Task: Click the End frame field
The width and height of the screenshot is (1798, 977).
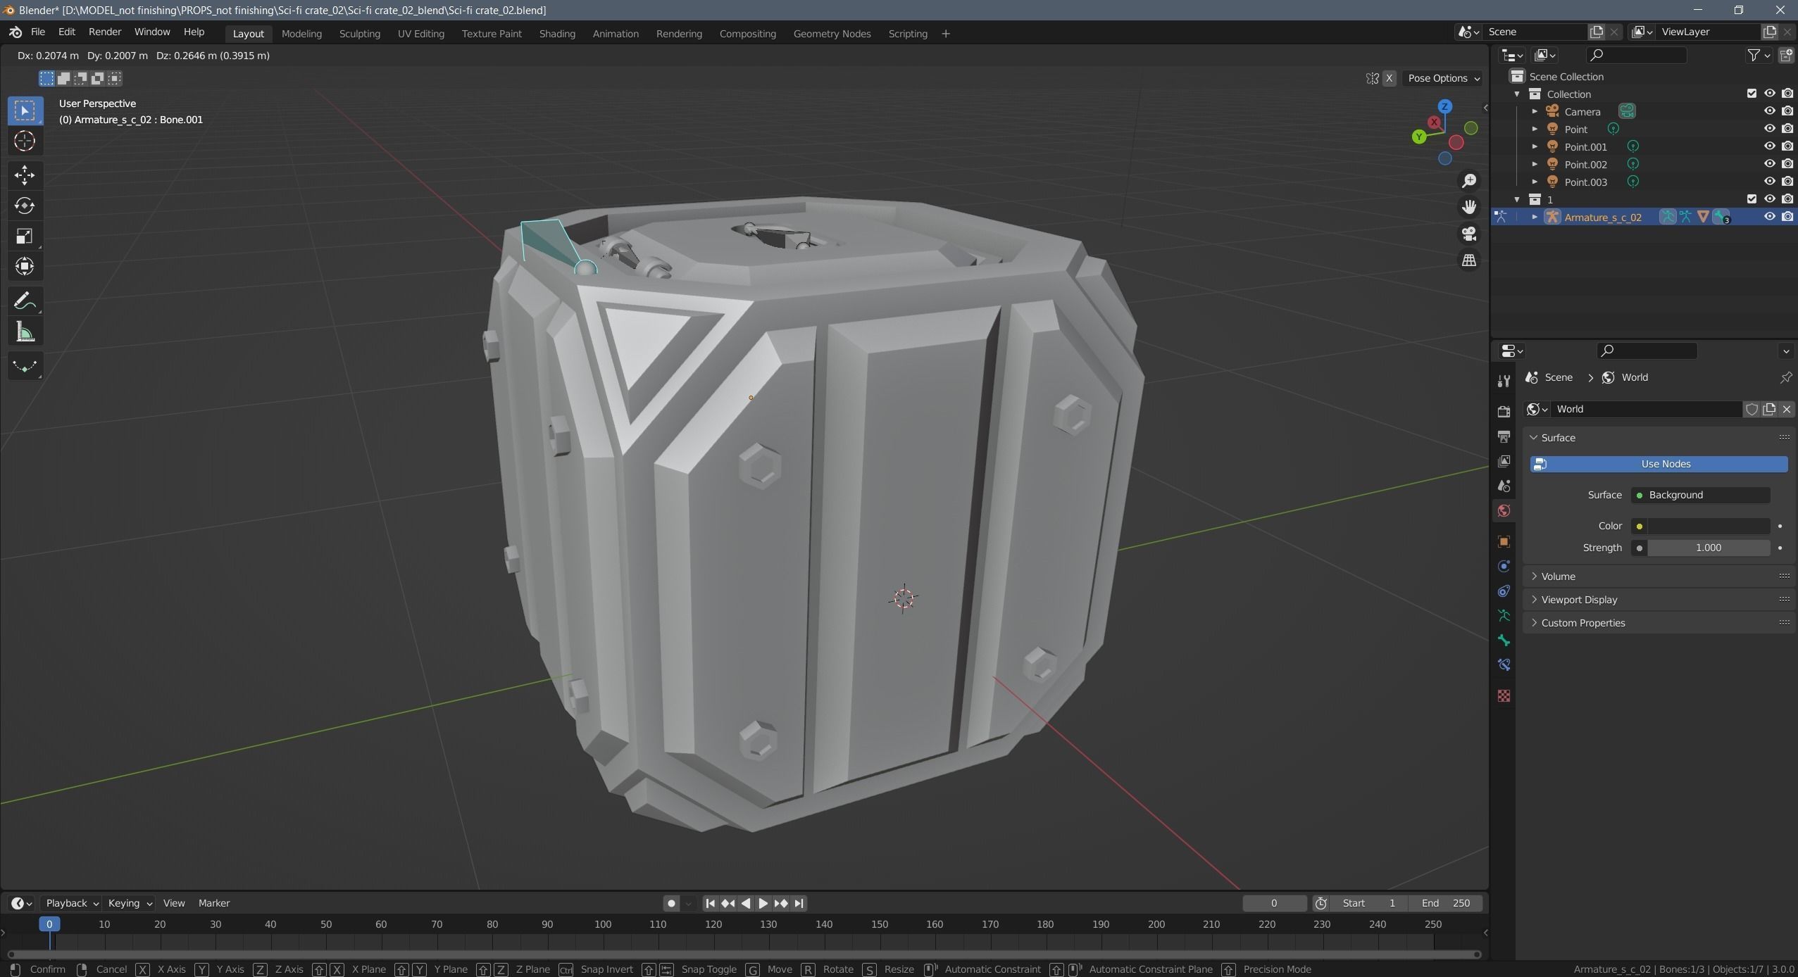Action: (1445, 903)
